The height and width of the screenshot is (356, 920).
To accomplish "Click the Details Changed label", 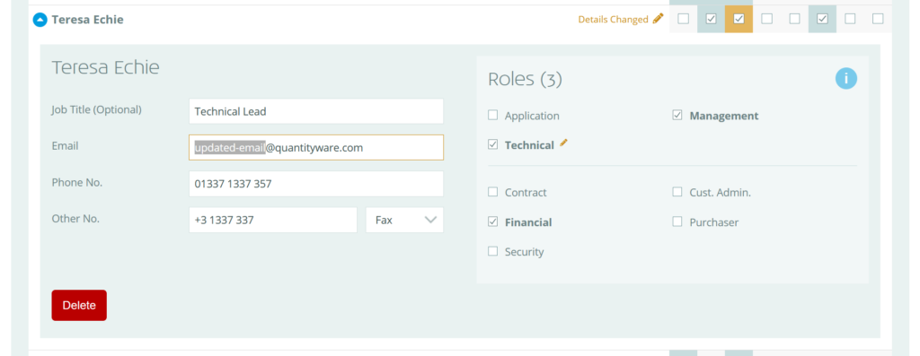I will click(613, 20).
